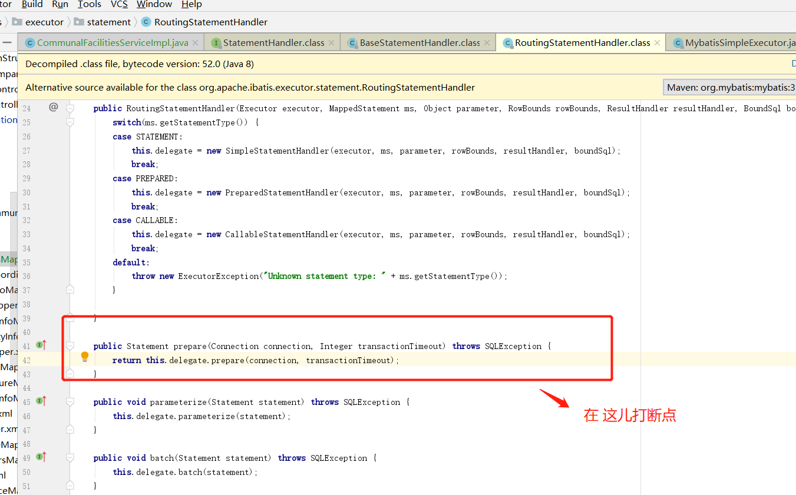796x495 pixels.
Task: Click the collapse dash icon of the side panel
Action: [7, 42]
